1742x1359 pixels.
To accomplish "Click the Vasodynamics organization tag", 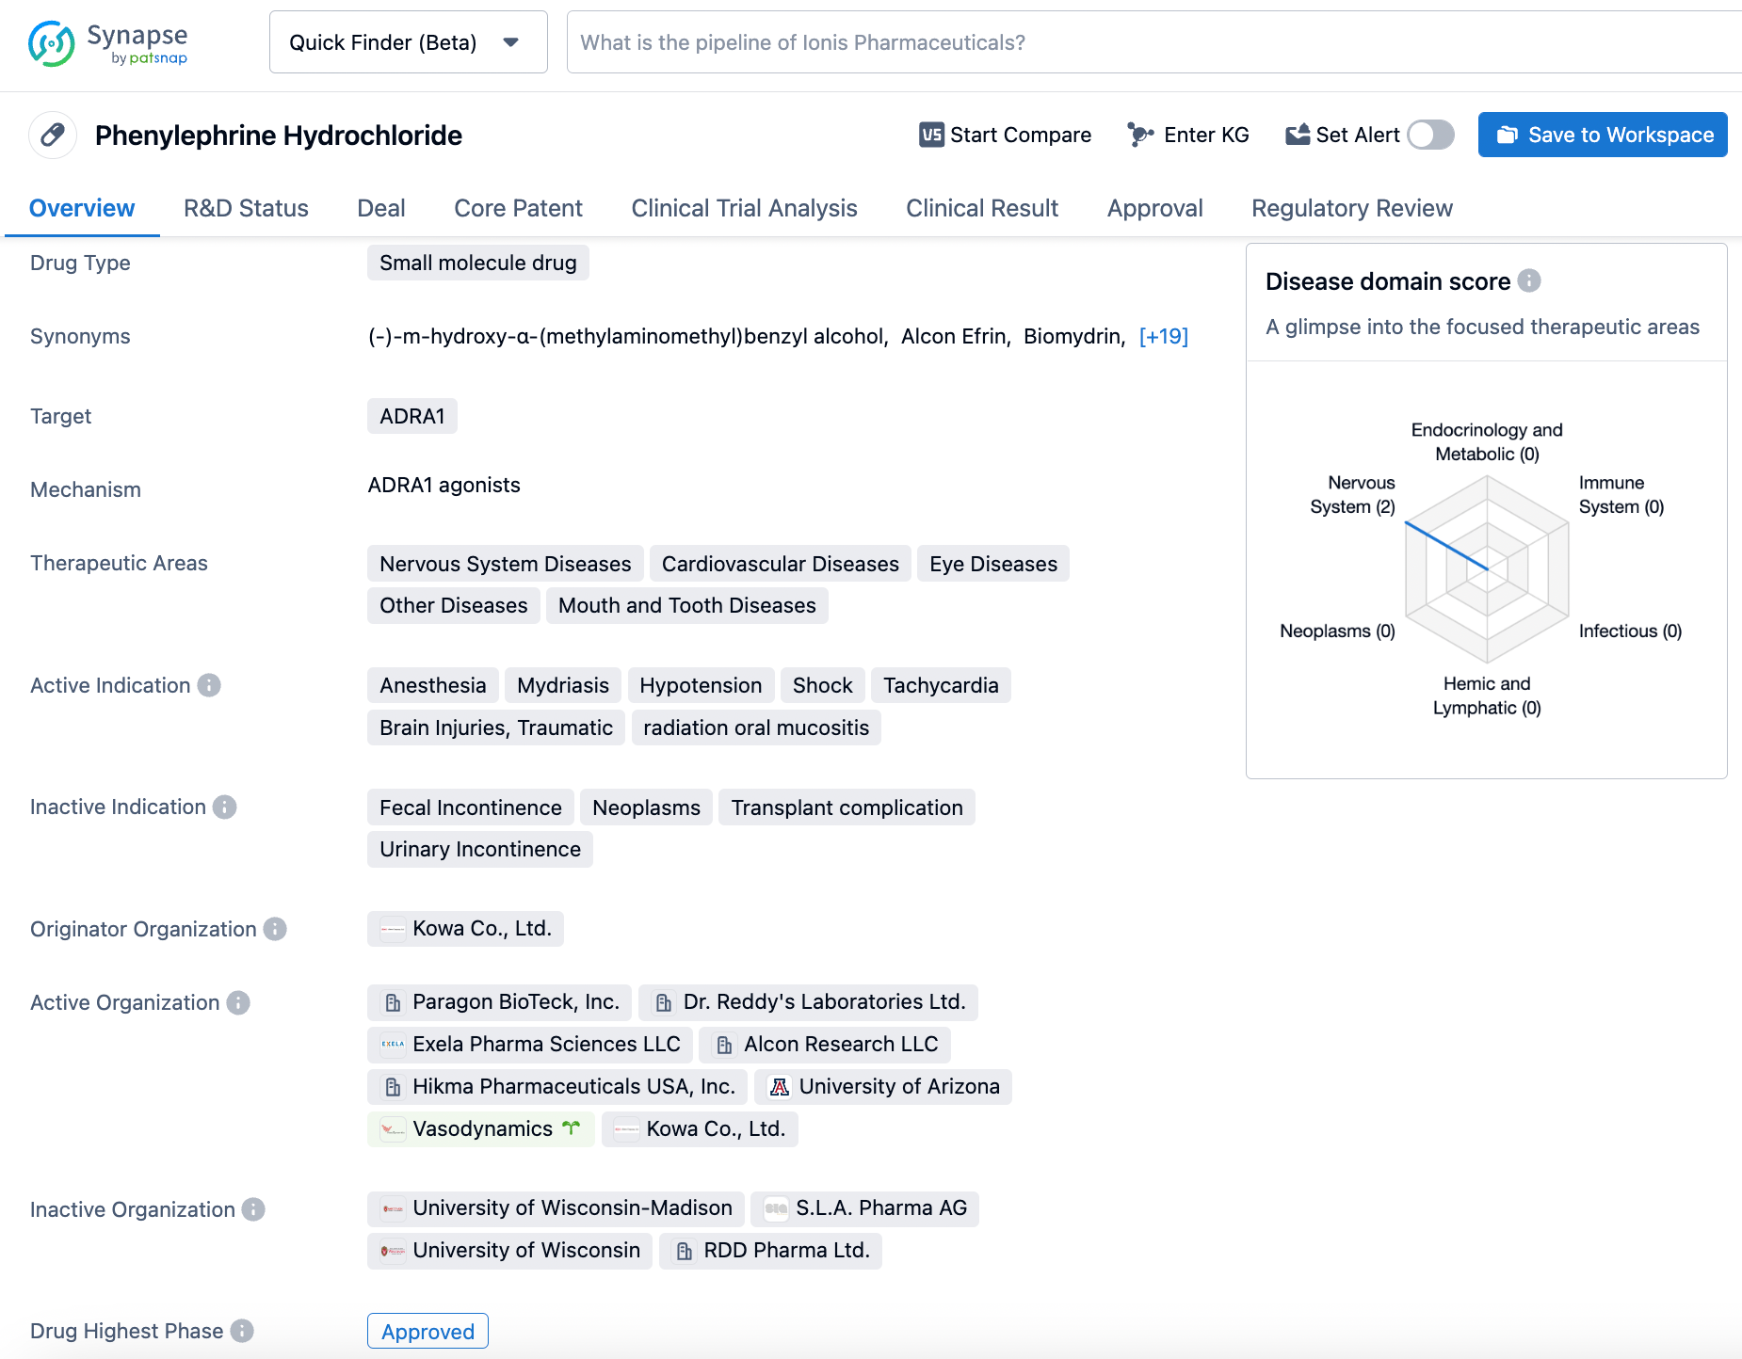I will [480, 1128].
